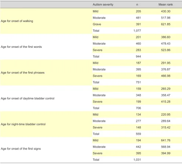
Task: Click the mean rank 478.43
Action: click(166, 44)
